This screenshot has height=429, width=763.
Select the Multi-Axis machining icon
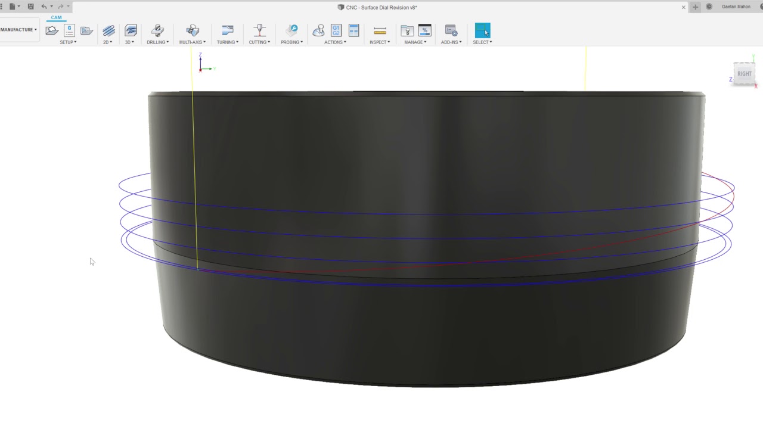[x=193, y=30]
